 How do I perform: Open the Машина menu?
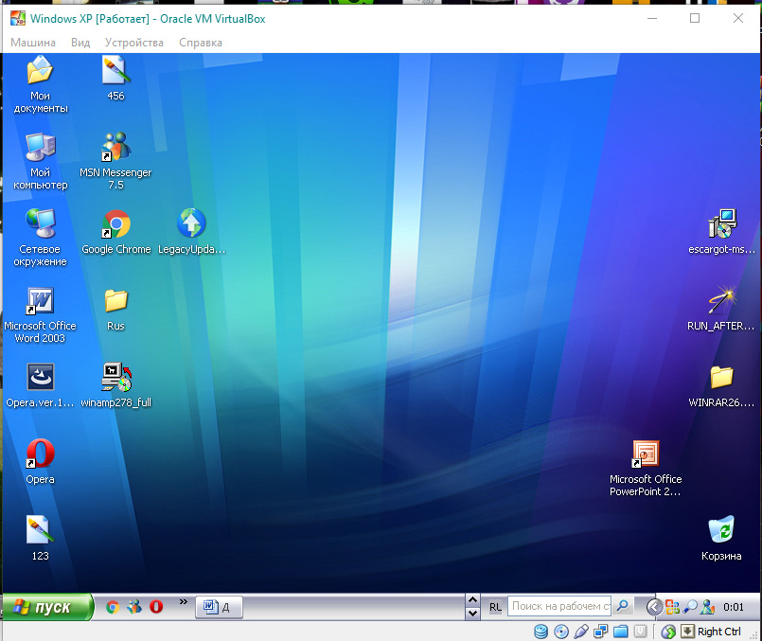pos(33,43)
